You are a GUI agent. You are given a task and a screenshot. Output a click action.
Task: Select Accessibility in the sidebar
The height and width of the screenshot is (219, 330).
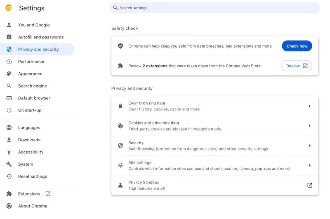tap(31, 152)
